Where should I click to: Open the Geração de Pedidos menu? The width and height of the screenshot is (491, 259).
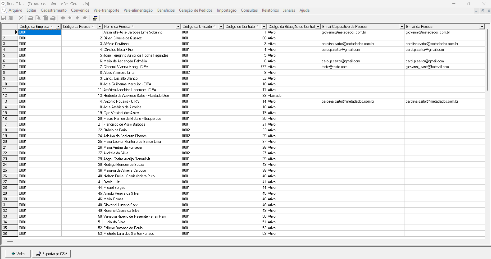tap(196, 10)
